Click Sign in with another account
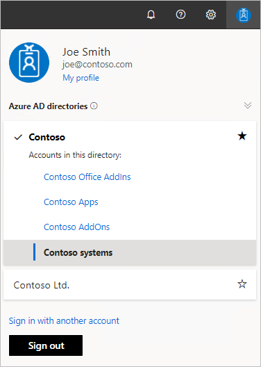 tap(64, 320)
